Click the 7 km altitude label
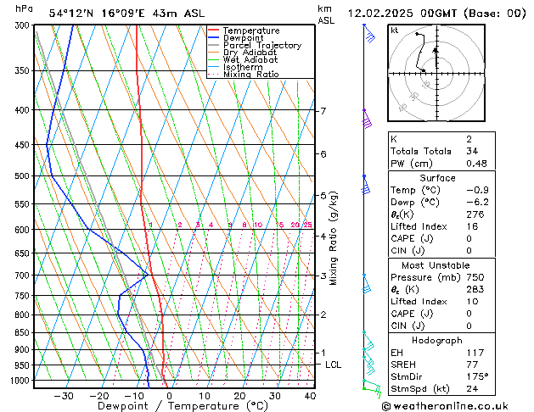The height and width of the screenshot is (412, 534). click(x=323, y=111)
